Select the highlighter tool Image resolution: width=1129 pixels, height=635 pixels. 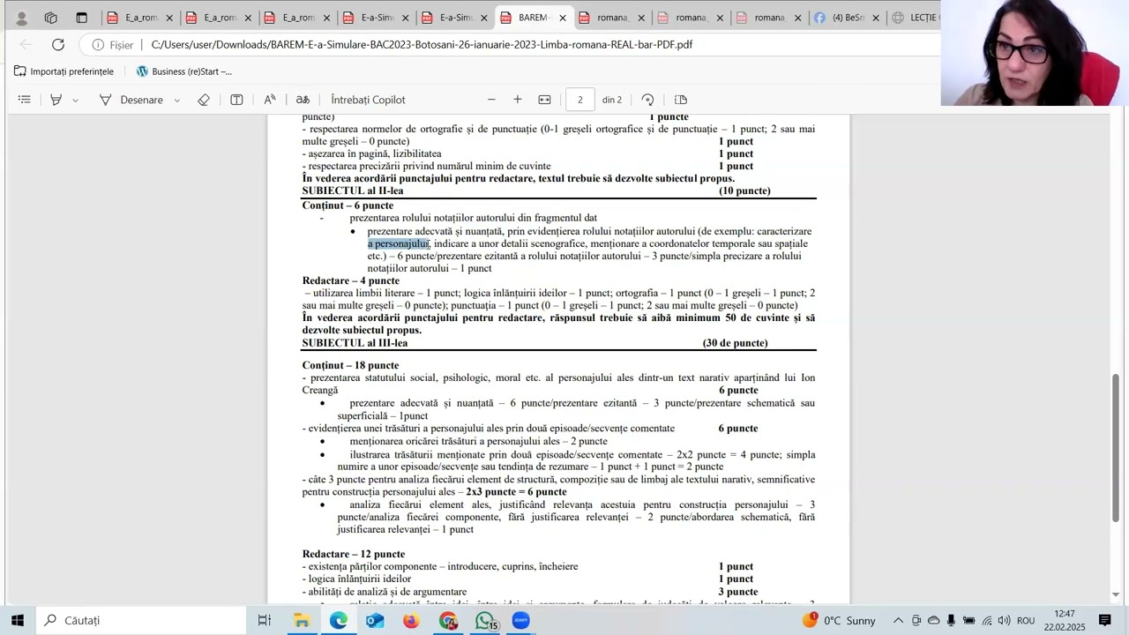tap(56, 100)
